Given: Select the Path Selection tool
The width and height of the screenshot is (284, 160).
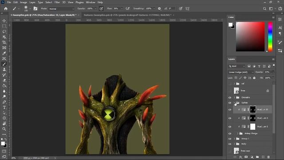Looking at the screenshot, I should [x=4, y=113].
